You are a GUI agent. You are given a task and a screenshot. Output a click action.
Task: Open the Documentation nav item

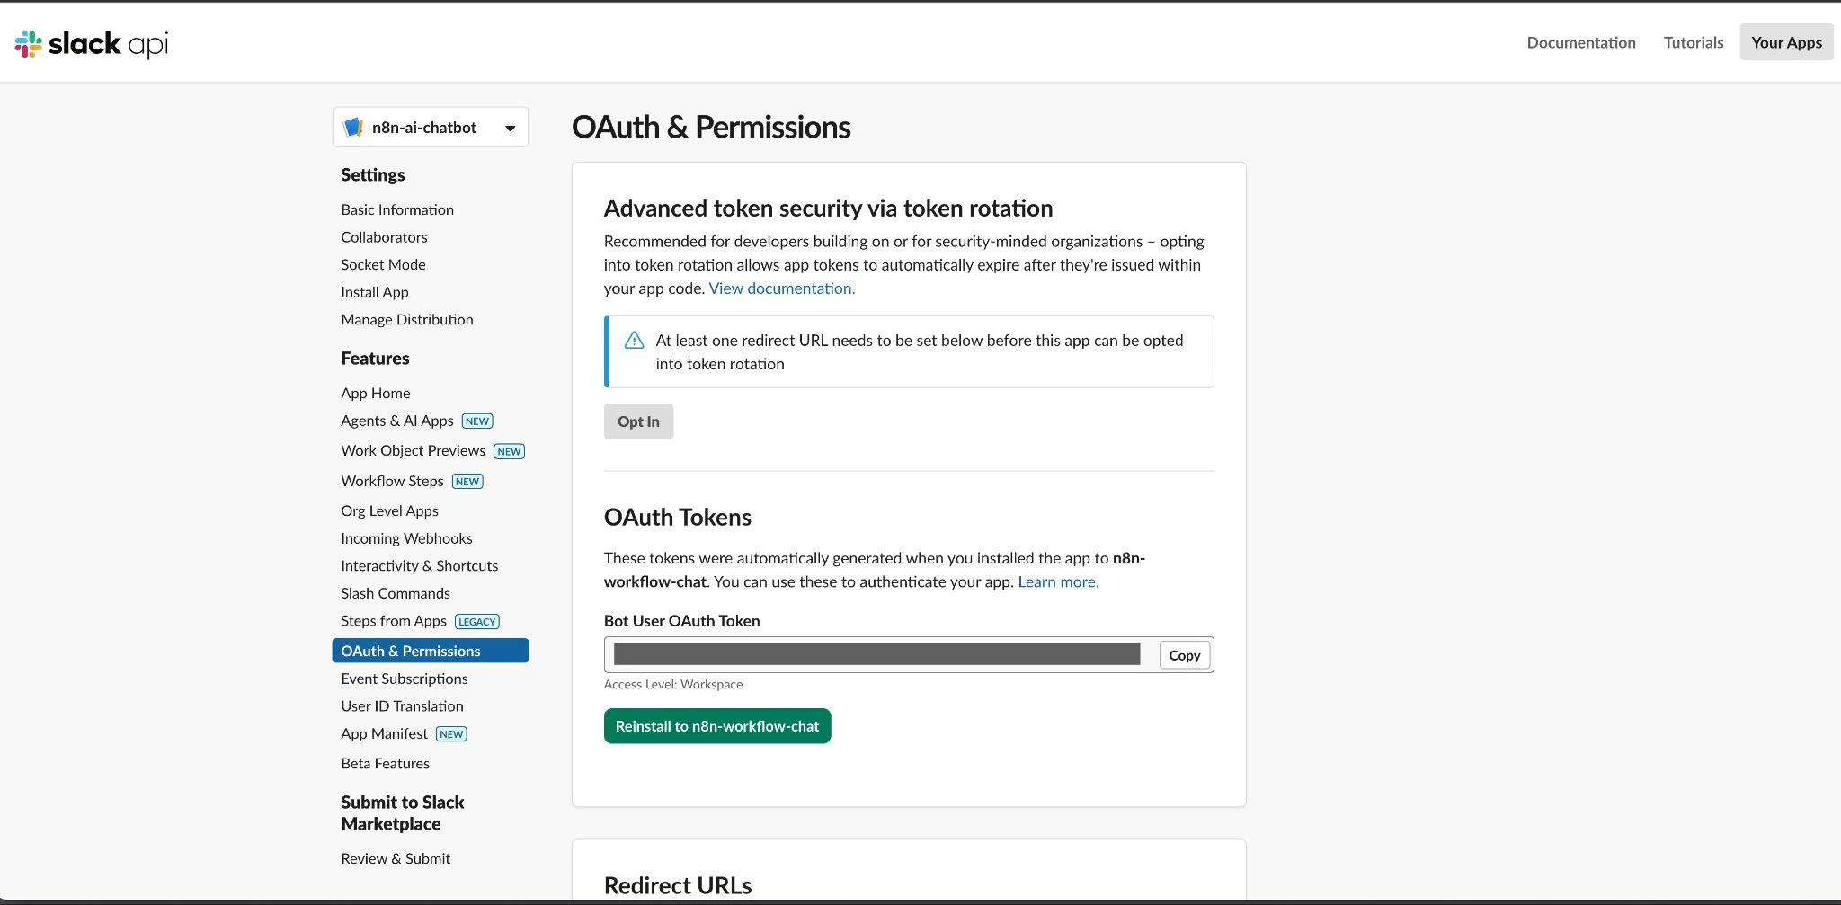[x=1580, y=42]
